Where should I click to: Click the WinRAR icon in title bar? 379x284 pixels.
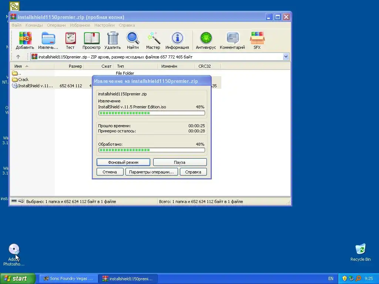pyautogui.click(x=14, y=17)
